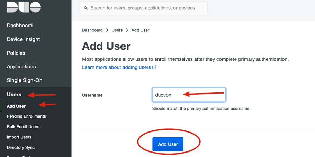Click into the Username input field
This screenshot has width=315, height=157.
189,95
